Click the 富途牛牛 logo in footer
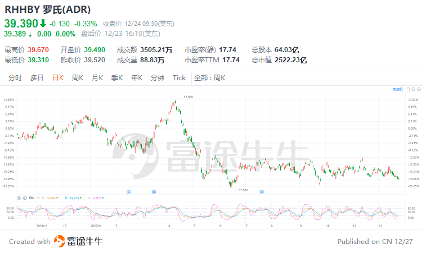422x253 pixels. point(78,241)
